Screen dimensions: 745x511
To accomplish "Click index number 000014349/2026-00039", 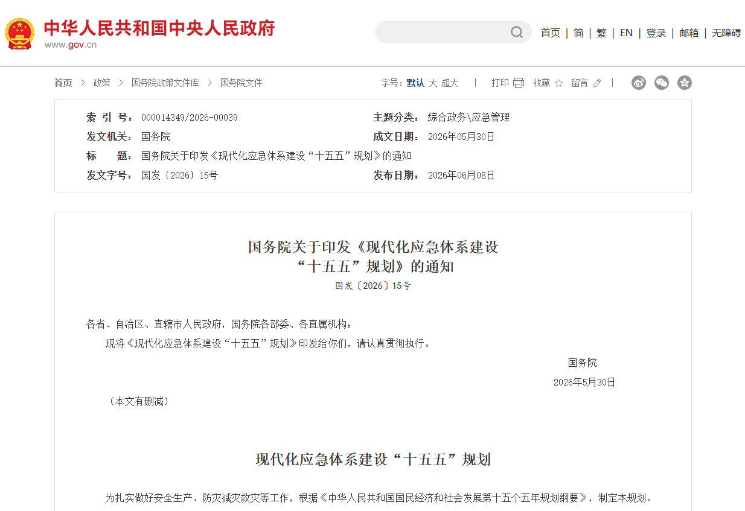I will [x=190, y=118].
